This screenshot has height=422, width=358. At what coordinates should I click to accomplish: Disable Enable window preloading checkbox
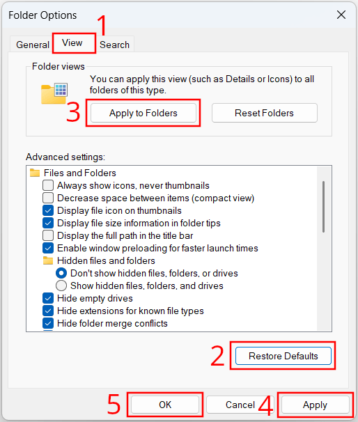pyautogui.click(x=48, y=248)
